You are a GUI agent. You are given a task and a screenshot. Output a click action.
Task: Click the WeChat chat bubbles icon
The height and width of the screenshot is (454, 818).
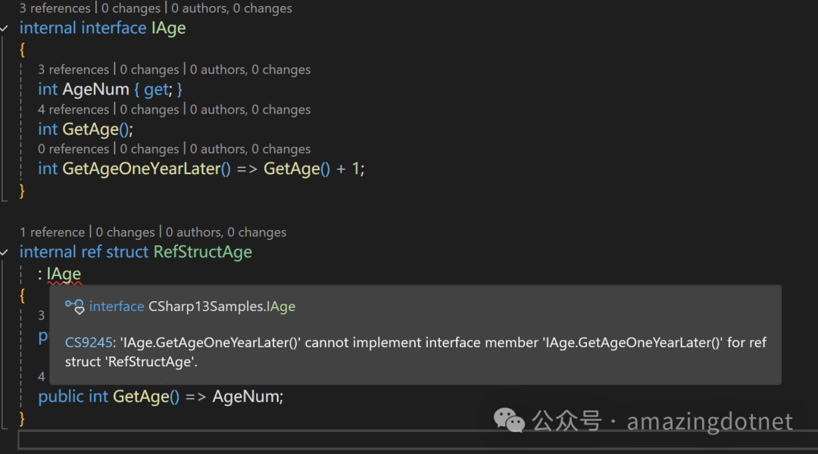[x=510, y=420]
